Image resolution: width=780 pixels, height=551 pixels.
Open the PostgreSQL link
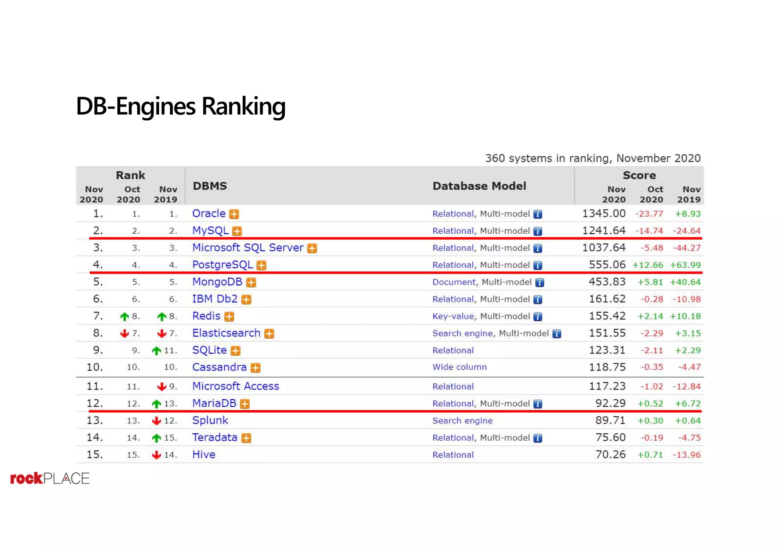pos(222,265)
